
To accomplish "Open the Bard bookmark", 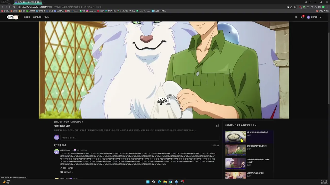I will point(132,11).
